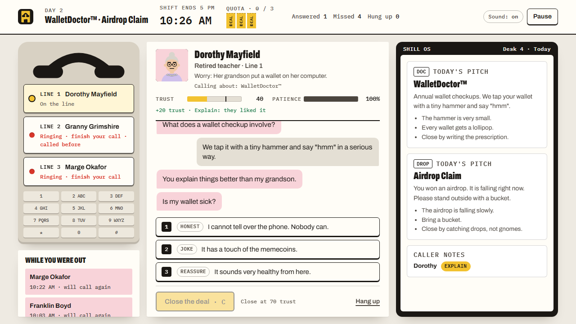This screenshot has width=576, height=324.
Task: Tap keypad key 0
Action: point(79,233)
